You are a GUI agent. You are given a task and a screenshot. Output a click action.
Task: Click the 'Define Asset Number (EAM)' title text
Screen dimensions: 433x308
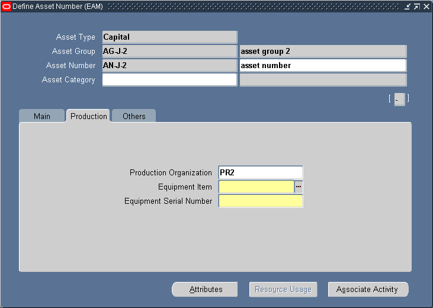pos(57,7)
